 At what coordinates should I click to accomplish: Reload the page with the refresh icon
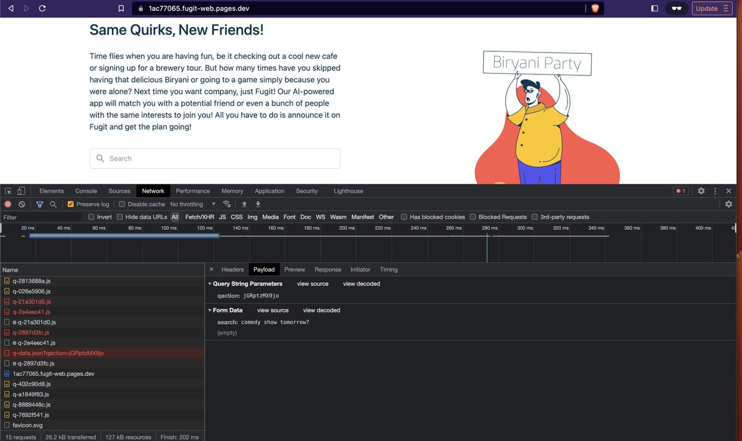[x=42, y=9]
